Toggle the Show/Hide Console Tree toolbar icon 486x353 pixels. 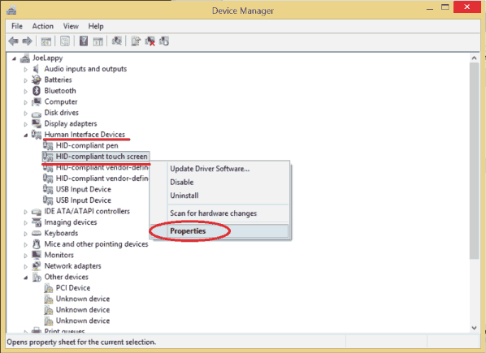pyautogui.click(x=46, y=41)
